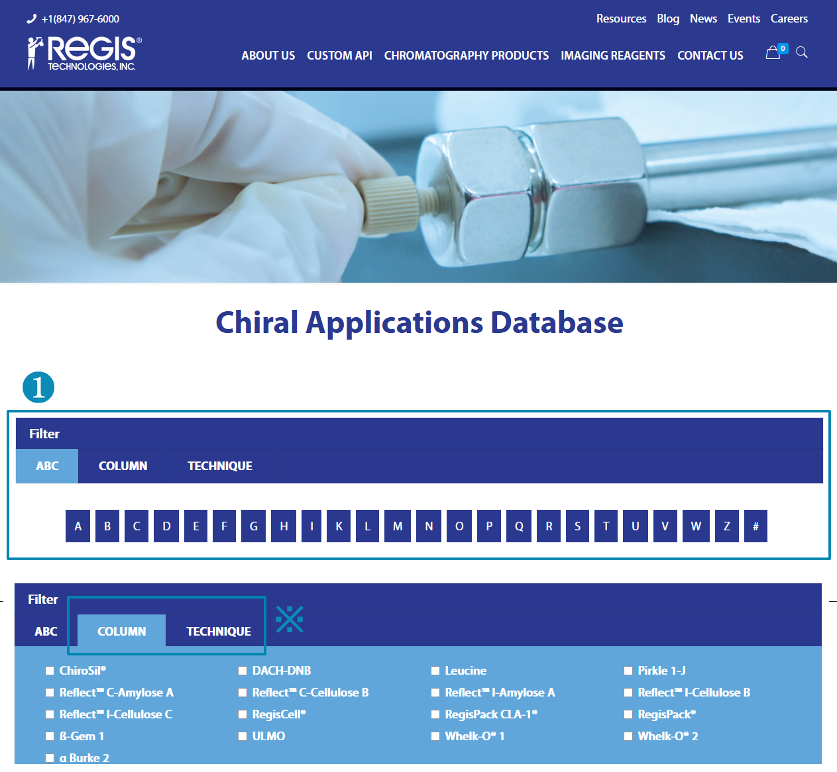Click the # button in the alphabet filter

pos(755,526)
